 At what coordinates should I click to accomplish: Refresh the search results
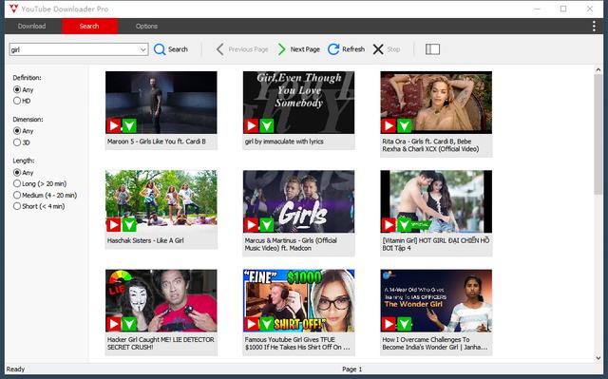click(346, 49)
